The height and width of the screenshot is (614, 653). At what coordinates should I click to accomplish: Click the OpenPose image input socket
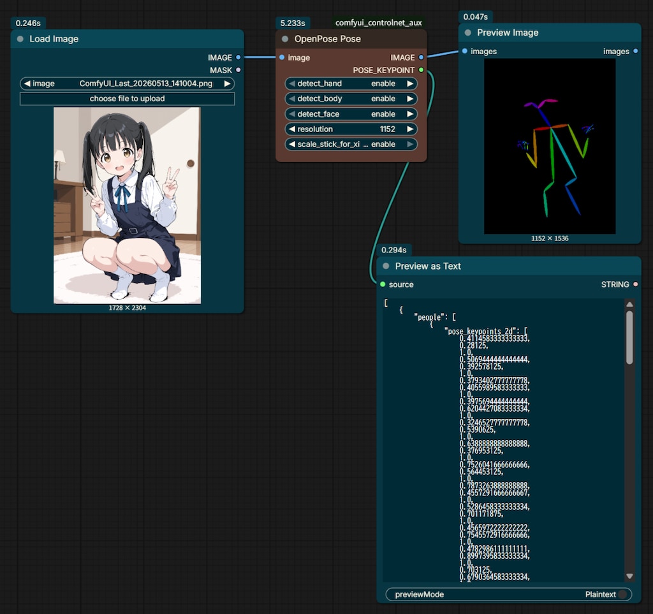(x=282, y=57)
